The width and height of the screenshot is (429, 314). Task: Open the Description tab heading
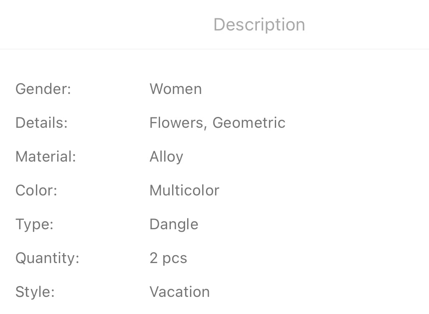(x=259, y=25)
